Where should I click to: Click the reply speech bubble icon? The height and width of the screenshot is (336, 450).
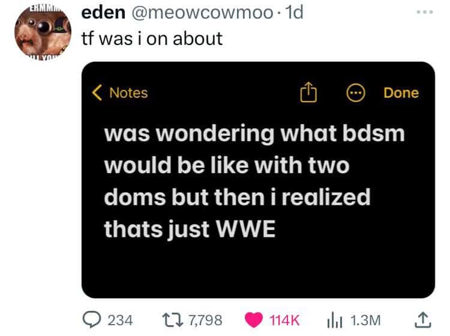click(x=92, y=320)
